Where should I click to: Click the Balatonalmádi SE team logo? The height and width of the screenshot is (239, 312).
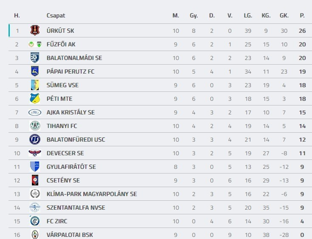click(x=34, y=58)
